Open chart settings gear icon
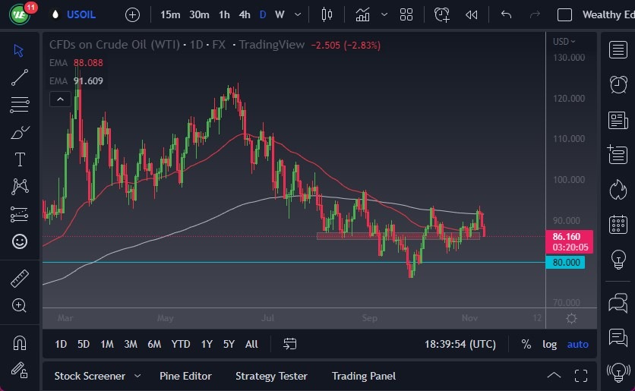 point(571,318)
